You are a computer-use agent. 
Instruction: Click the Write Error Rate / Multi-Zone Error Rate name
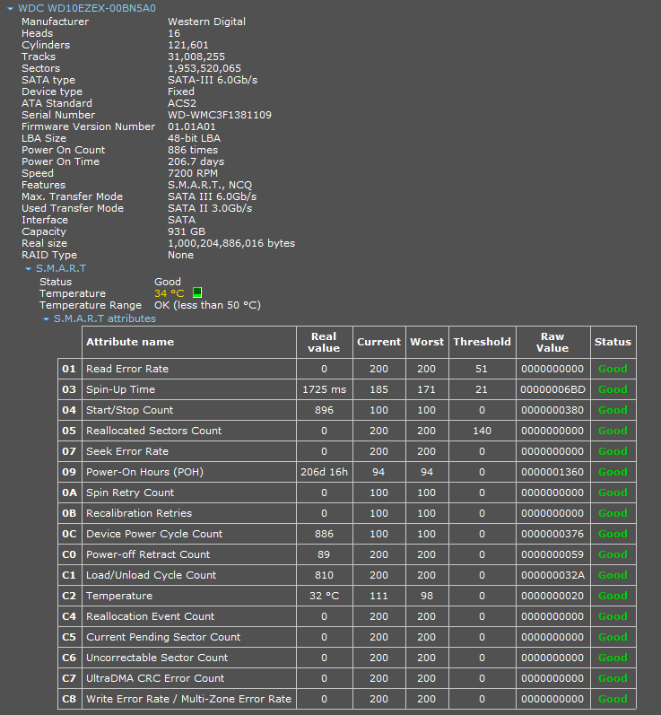[x=188, y=699]
